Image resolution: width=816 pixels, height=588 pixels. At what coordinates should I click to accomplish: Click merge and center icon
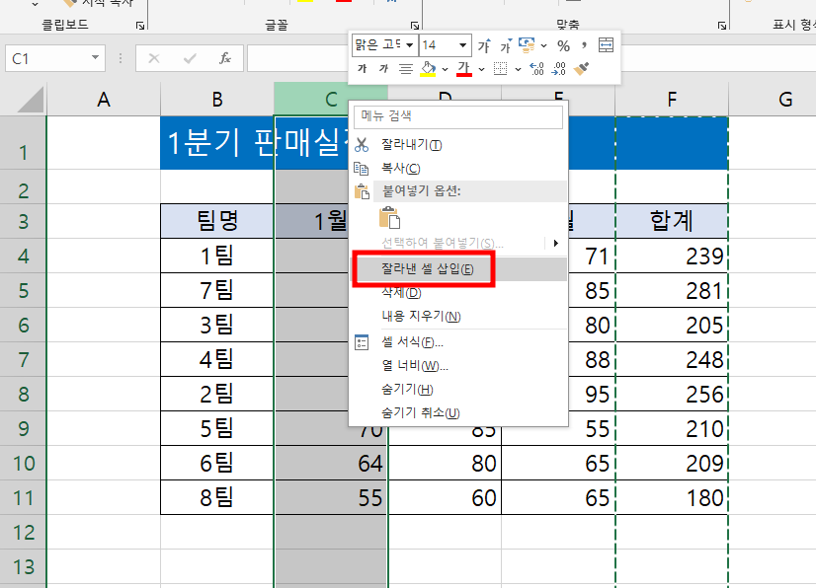[606, 45]
